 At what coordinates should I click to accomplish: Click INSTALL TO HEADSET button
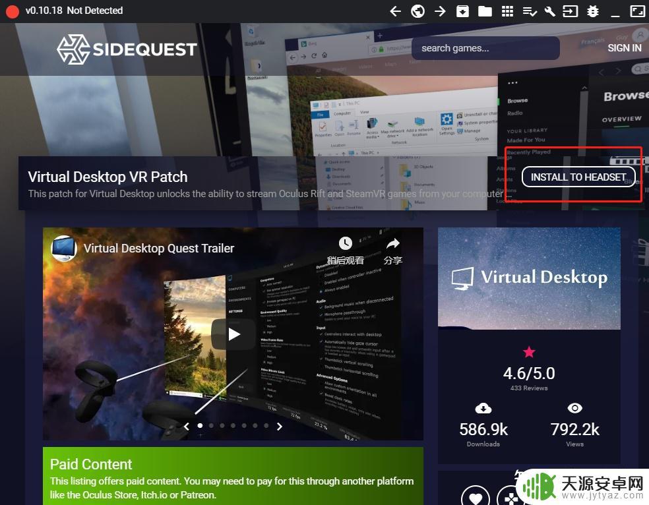tap(578, 177)
